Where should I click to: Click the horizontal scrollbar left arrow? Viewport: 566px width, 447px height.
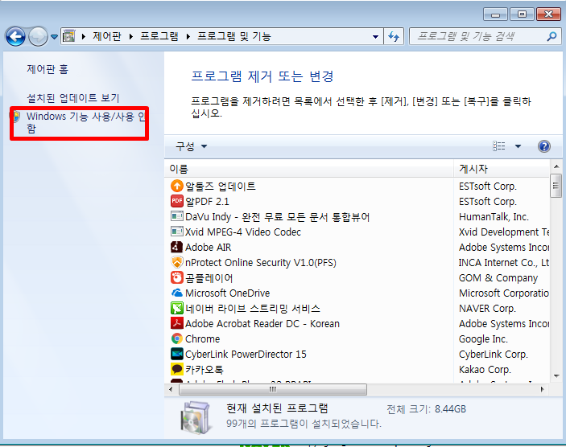(x=171, y=389)
